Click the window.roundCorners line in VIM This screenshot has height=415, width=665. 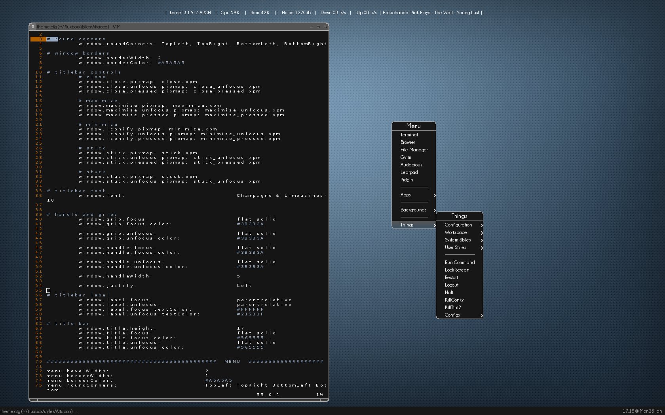click(x=203, y=44)
